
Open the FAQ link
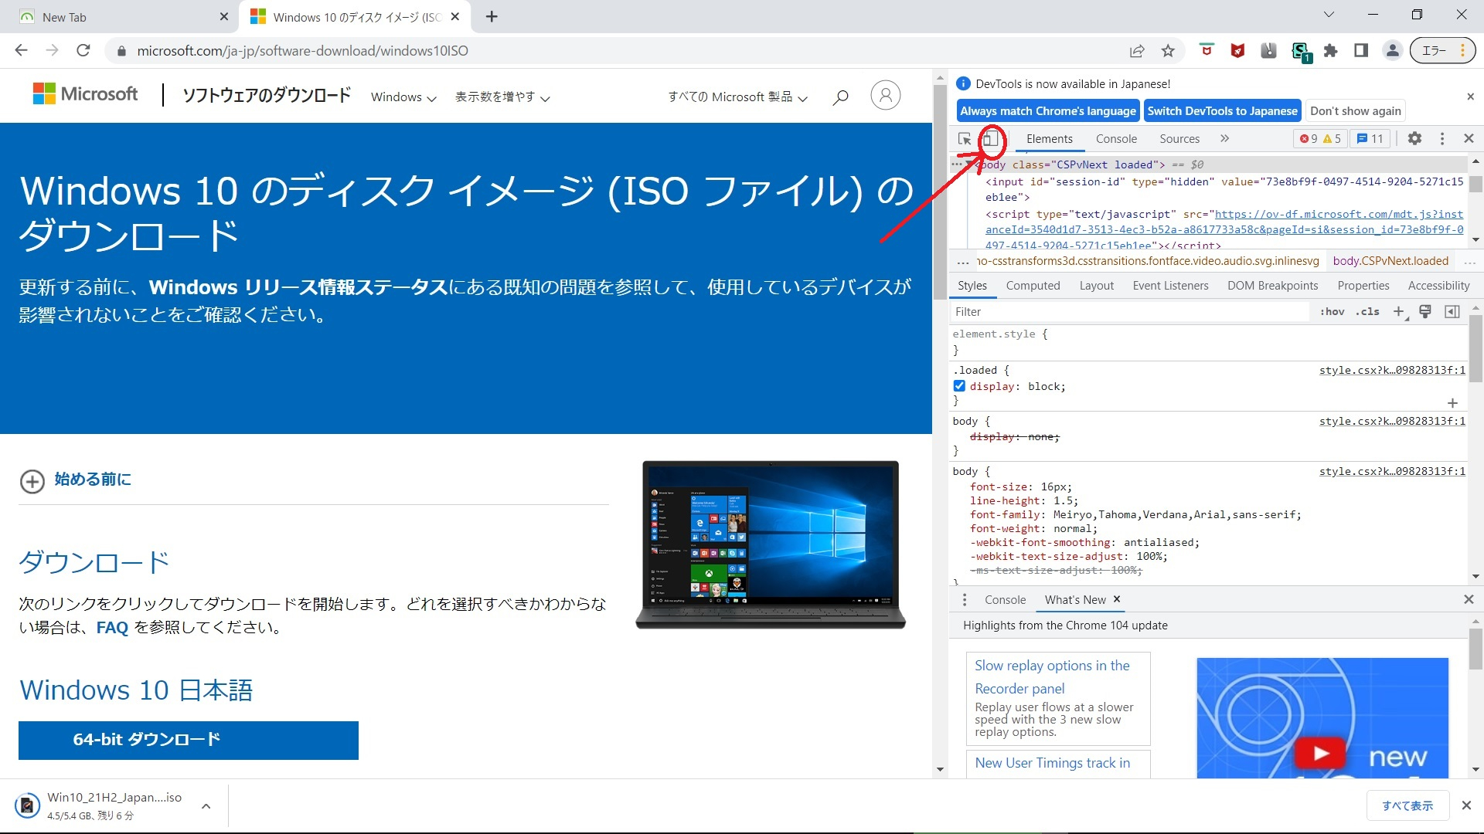pyautogui.click(x=112, y=627)
